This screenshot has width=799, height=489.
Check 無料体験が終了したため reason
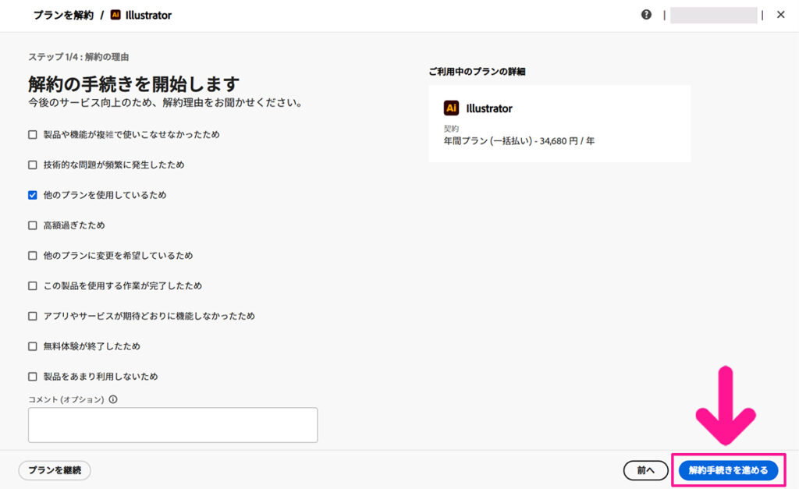pos(32,345)
